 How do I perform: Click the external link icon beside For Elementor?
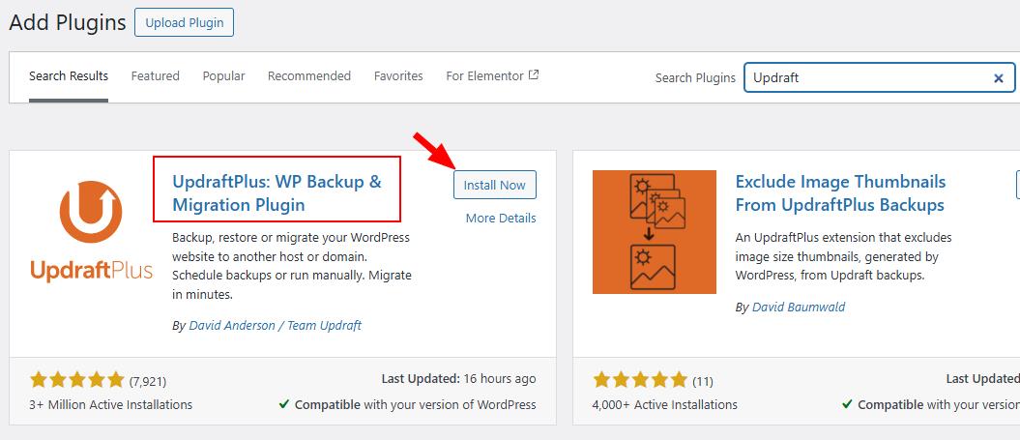pos(534,75)
